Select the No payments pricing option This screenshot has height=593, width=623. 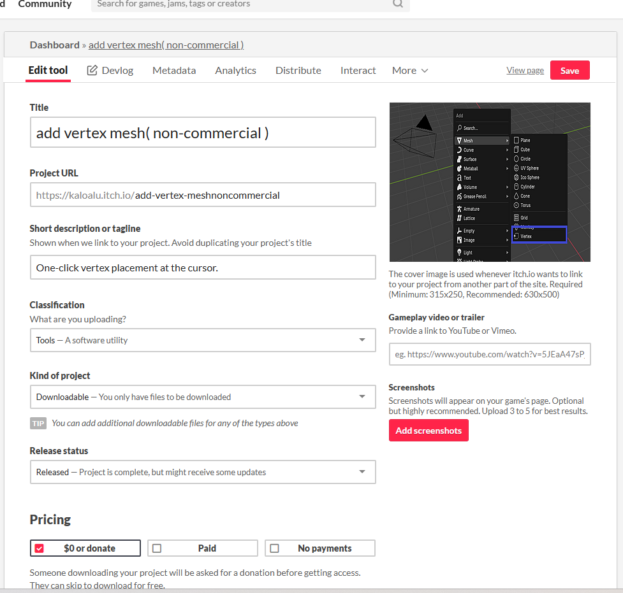pos(320,548)
